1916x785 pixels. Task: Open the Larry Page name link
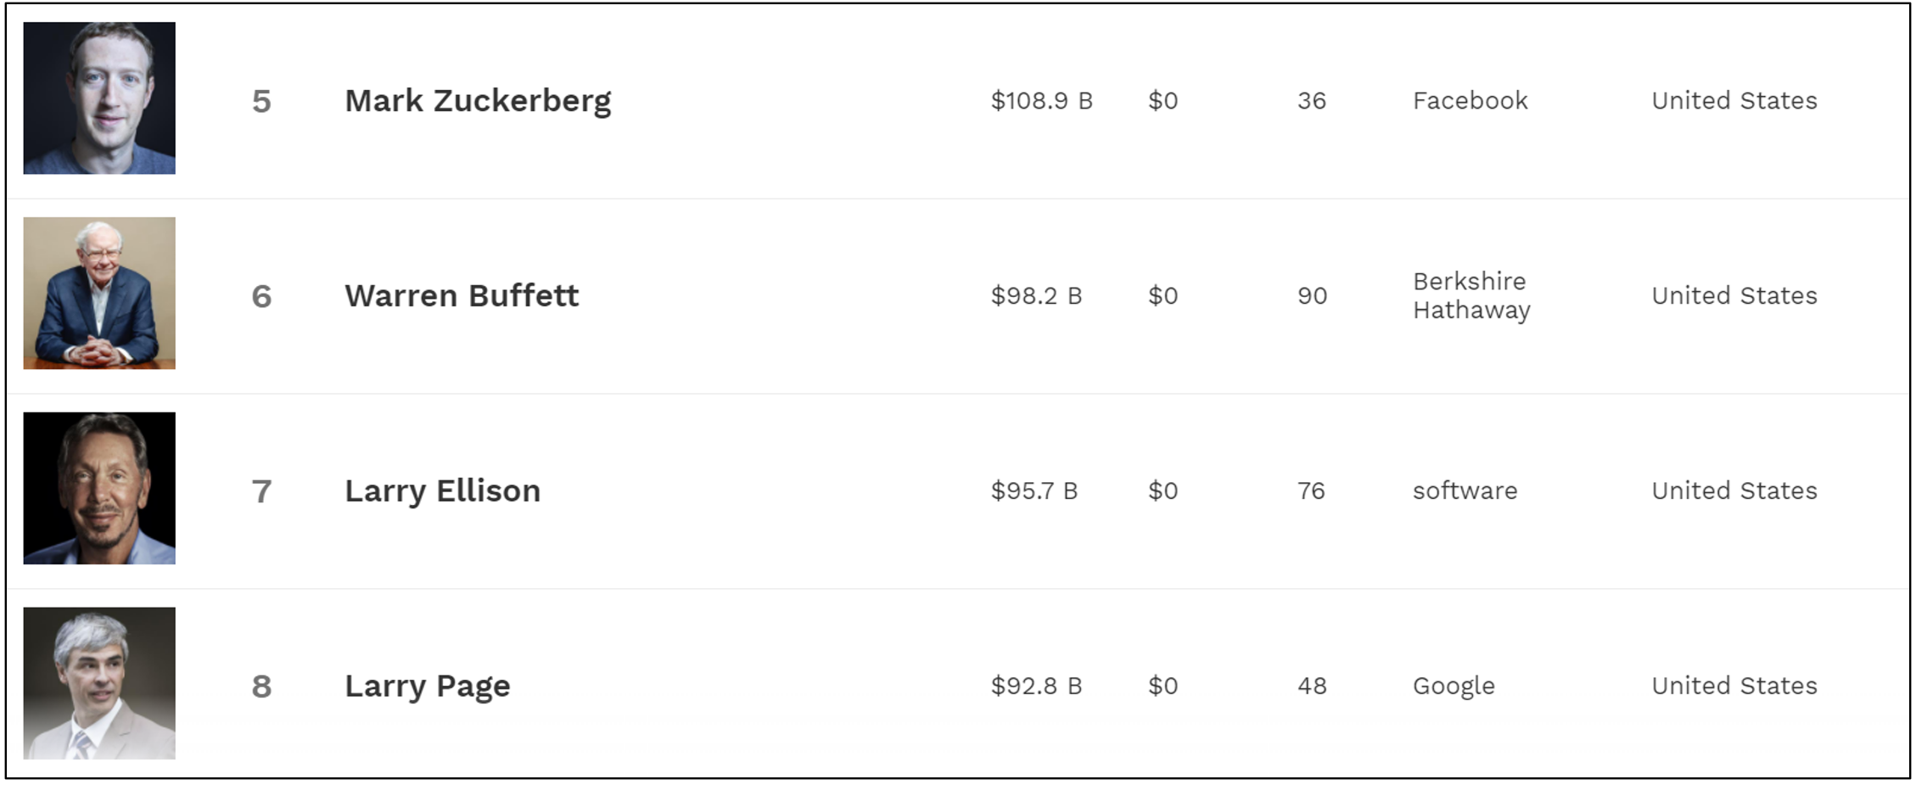[x=428, y=687]
